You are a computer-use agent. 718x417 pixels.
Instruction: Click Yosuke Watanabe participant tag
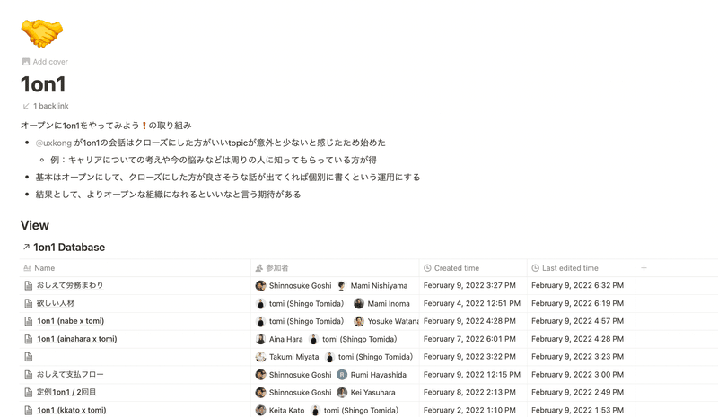pyautogui.click(x=386, y=321)
